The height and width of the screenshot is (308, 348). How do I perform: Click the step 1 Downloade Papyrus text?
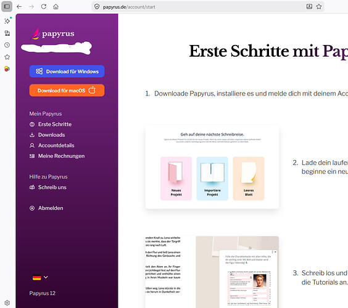(251, 94)
